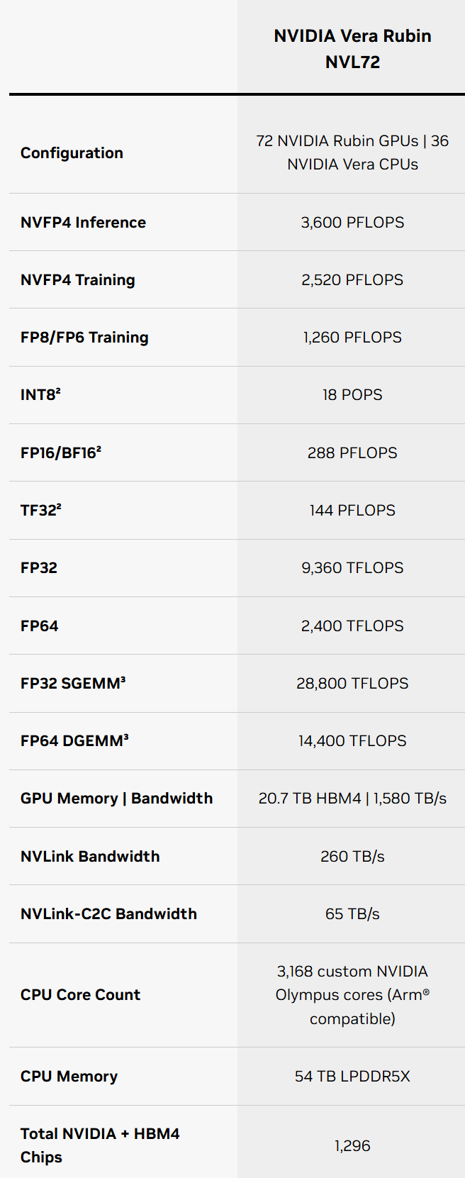Viewport: 465px width, 1178px height.
Task: Click the 3,600 PFLOPS inference value
Action: tap(352, 222)
